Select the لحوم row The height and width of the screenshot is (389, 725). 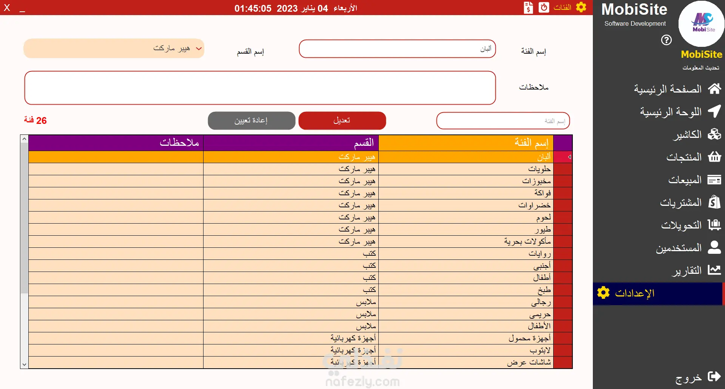300,217
